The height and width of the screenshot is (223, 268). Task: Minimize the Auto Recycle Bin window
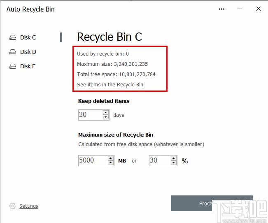click(x=240, y=9)
